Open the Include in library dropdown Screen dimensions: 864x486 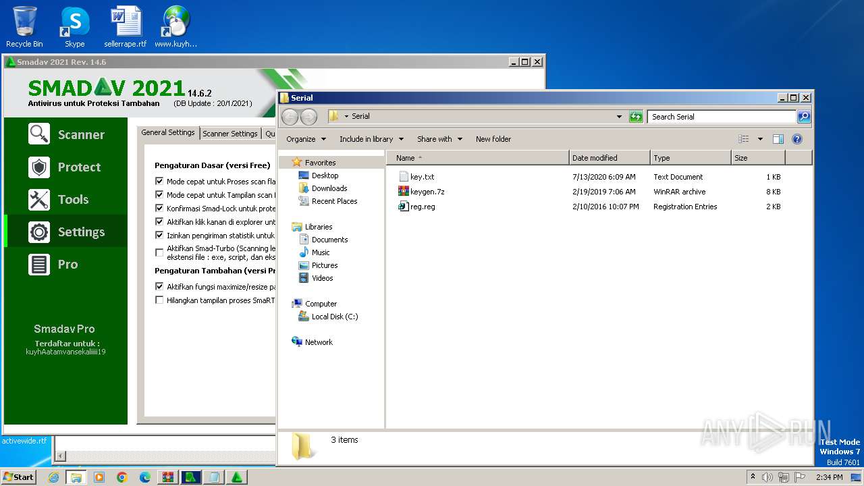click(x=371, y=139)
